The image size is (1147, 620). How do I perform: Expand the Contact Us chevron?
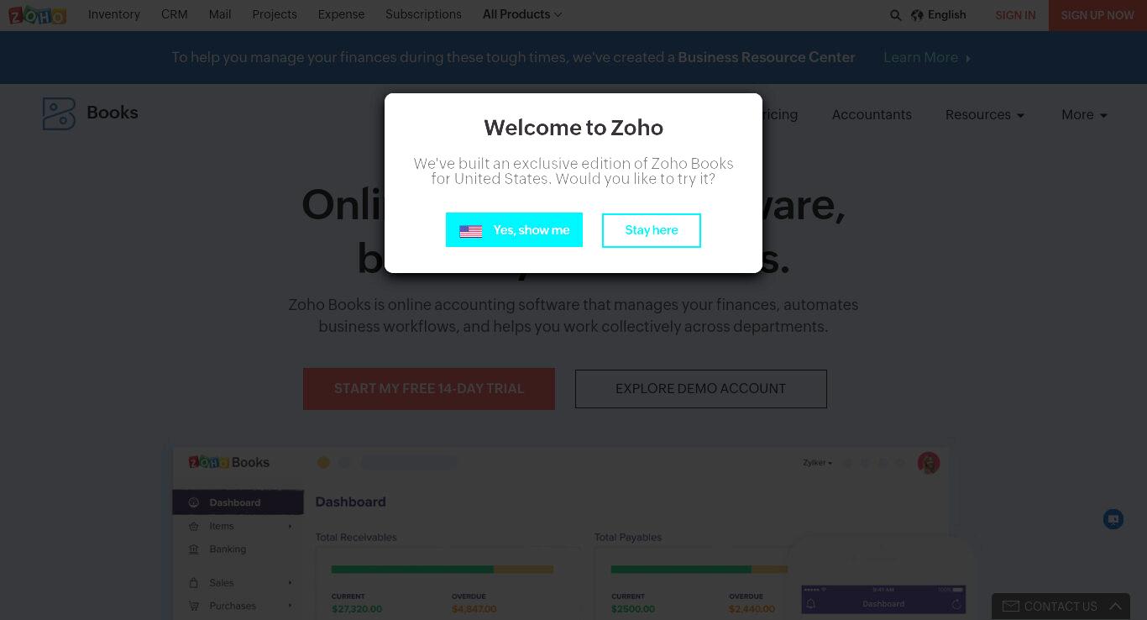point(1115,606)
